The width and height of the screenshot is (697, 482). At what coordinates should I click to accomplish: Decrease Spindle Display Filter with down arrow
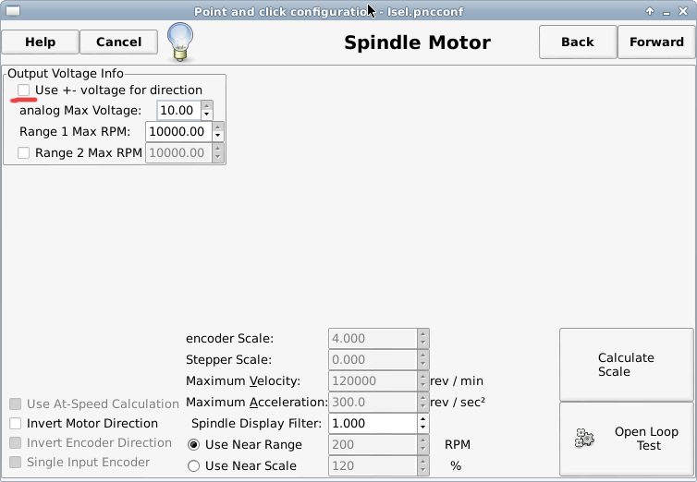click(x=422, y=428)
